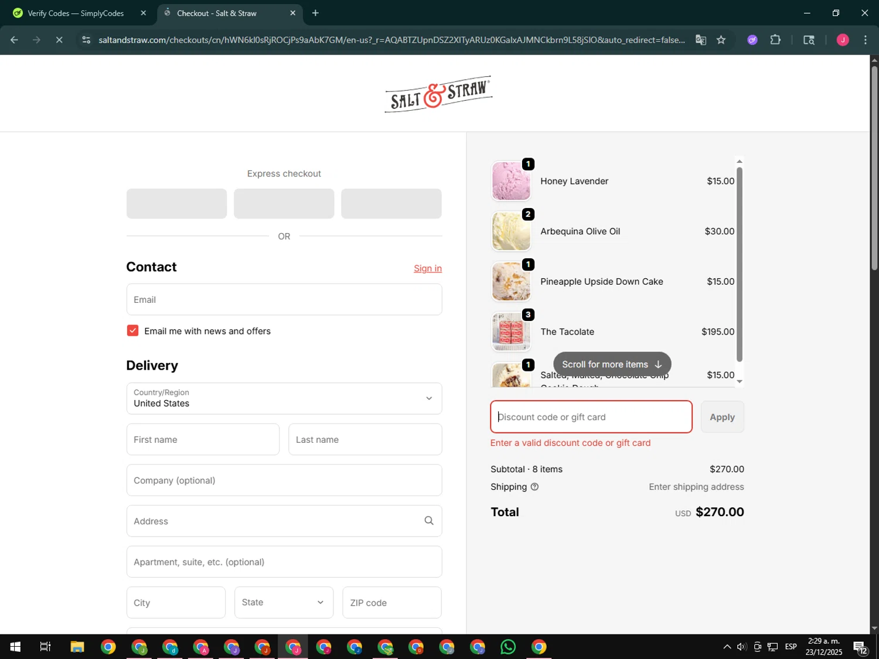Click the Arbequina Olive Oil product thumbnail
Viewport: 879px width, 659px height.
511,231
